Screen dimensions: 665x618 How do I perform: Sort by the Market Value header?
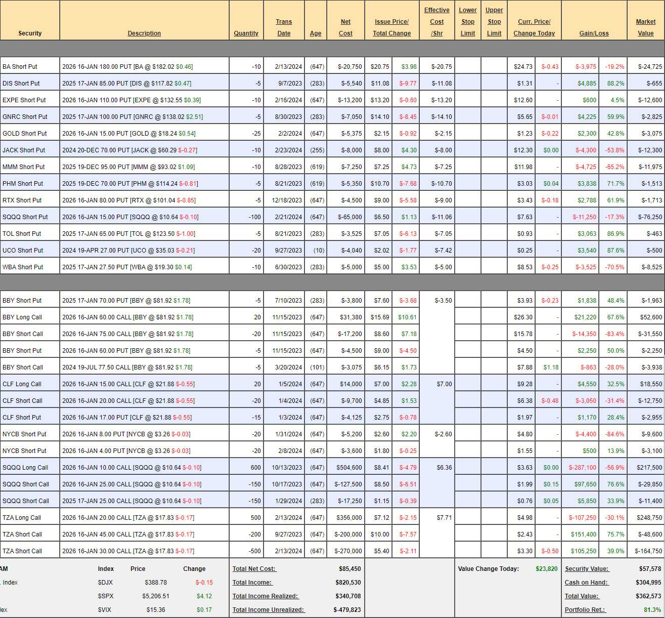pos(645,27)
